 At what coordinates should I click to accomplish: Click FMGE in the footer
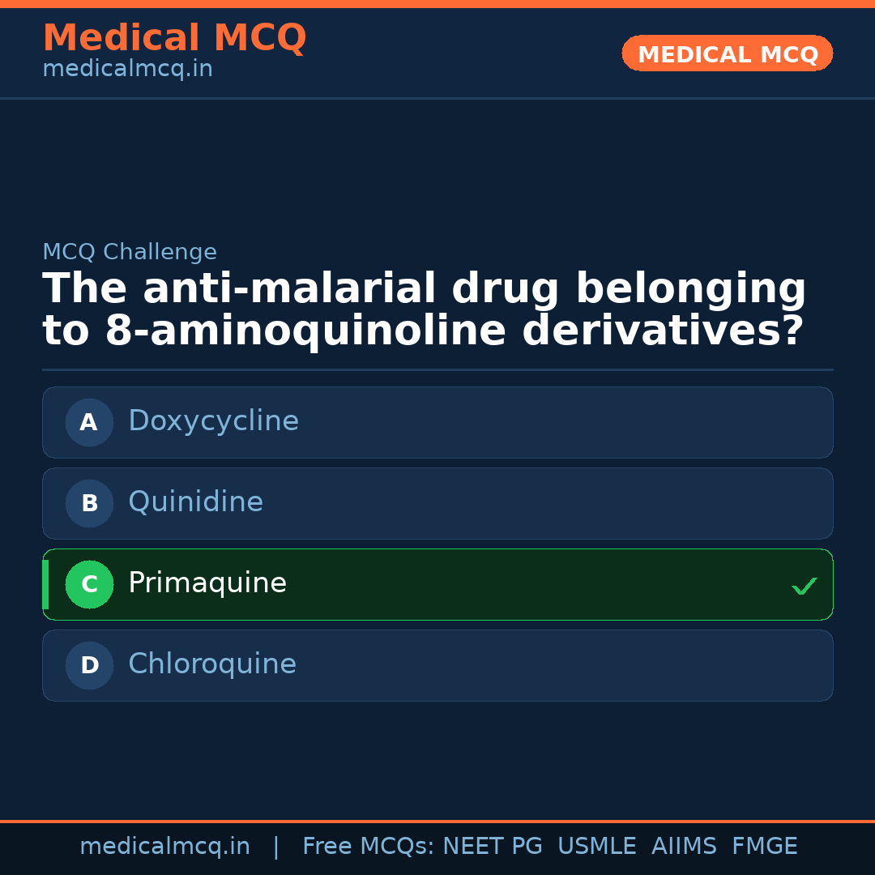(x=764, y=847)
